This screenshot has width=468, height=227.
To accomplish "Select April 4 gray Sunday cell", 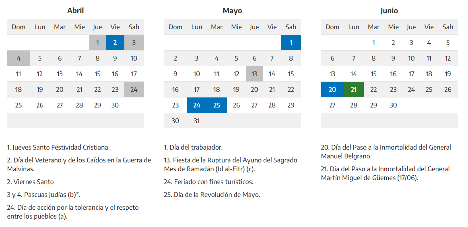I will [x=19, y=58].
